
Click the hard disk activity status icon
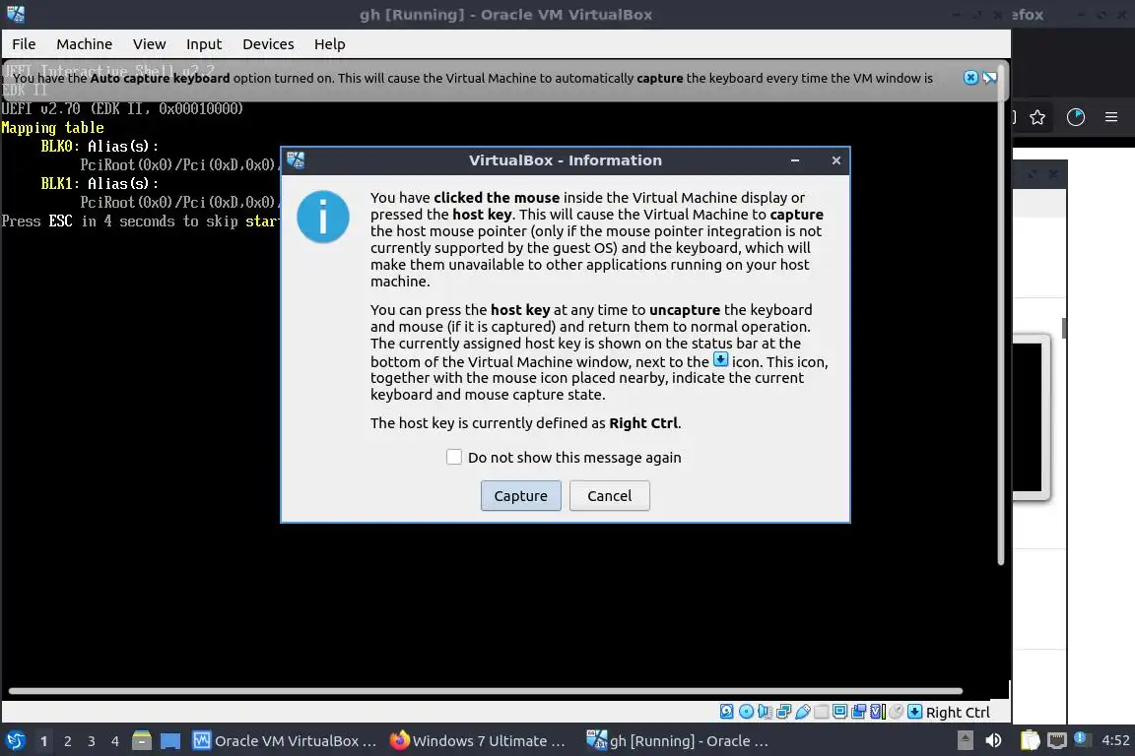click(x=727, y=712)
